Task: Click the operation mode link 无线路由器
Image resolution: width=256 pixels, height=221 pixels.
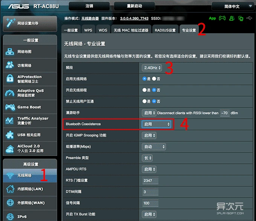Action: click(x=90, y=18)
